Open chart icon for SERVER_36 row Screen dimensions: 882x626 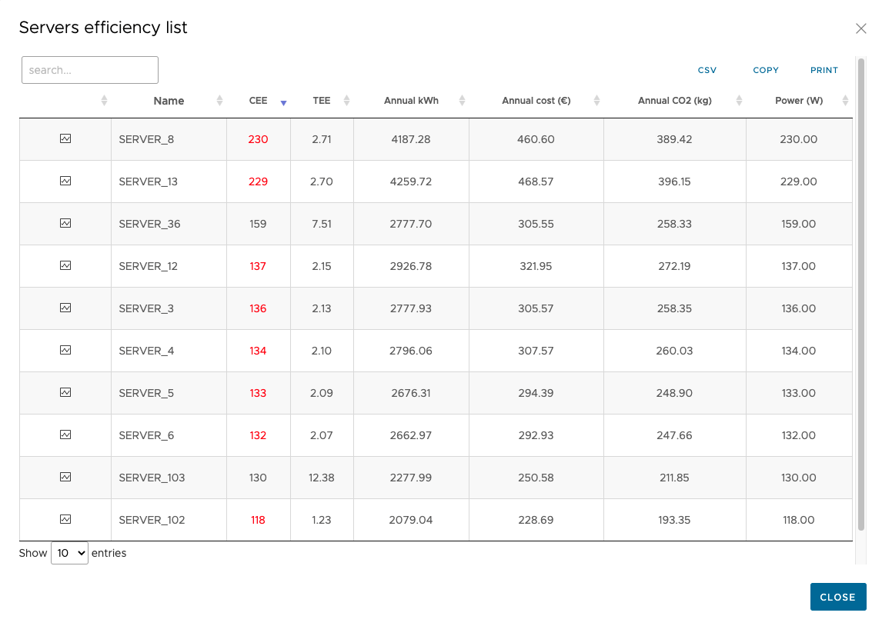[x=65, y=223]
